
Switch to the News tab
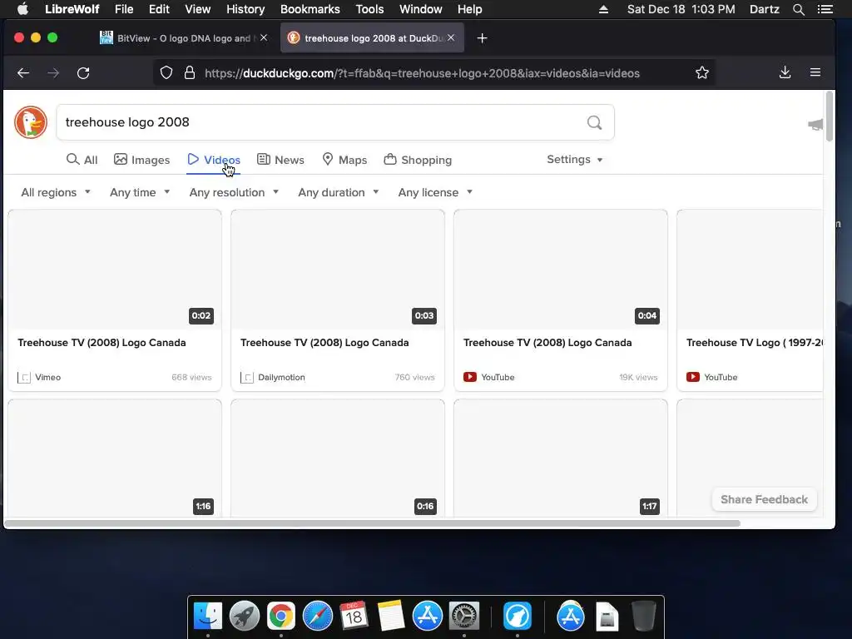(x=280, y=160)
